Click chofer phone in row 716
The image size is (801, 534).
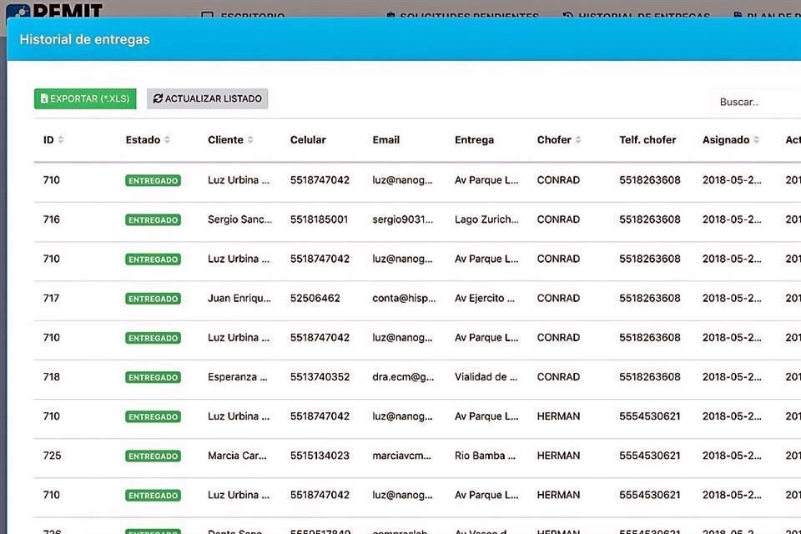pyautogui.click(x=650, y=219)
